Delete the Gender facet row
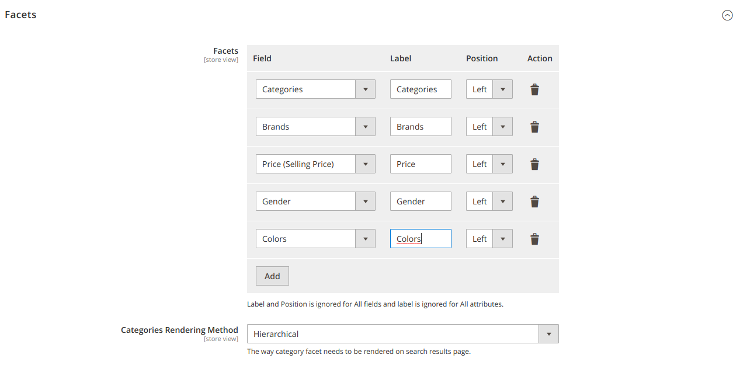 pos(534,201)
